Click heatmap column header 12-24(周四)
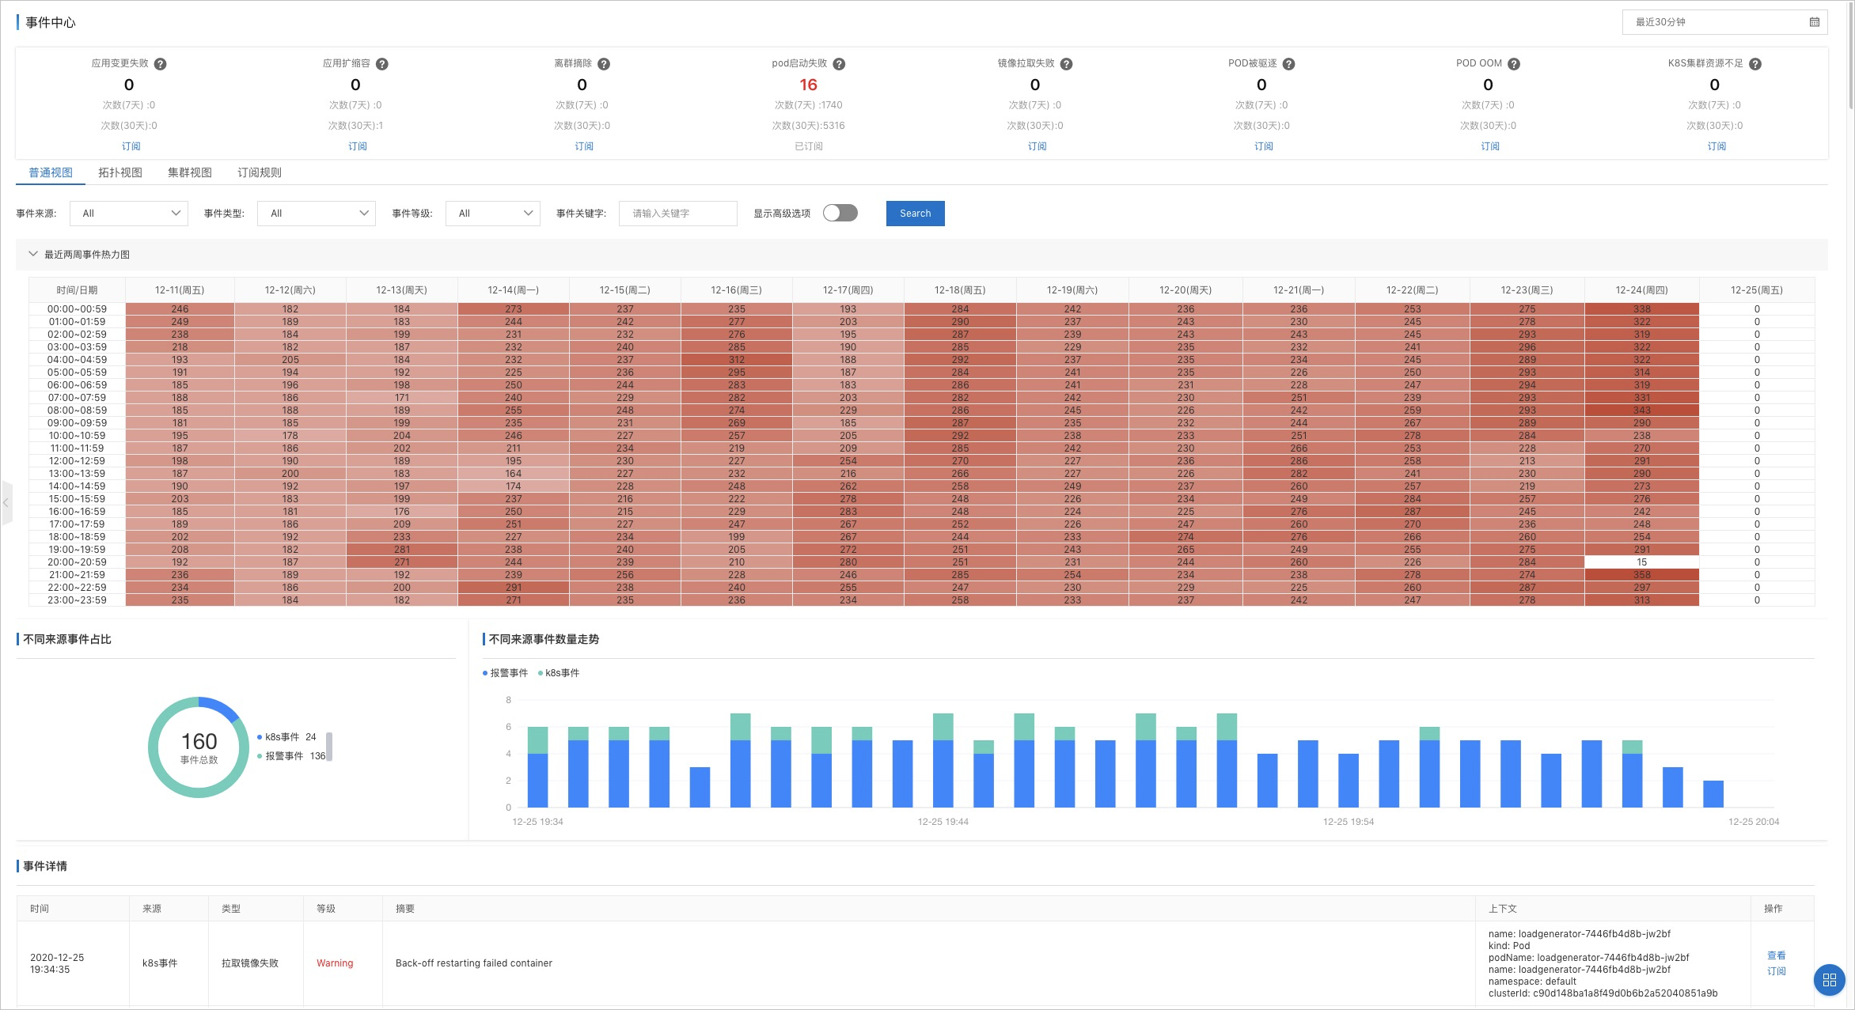 (x=1641, y=290)
